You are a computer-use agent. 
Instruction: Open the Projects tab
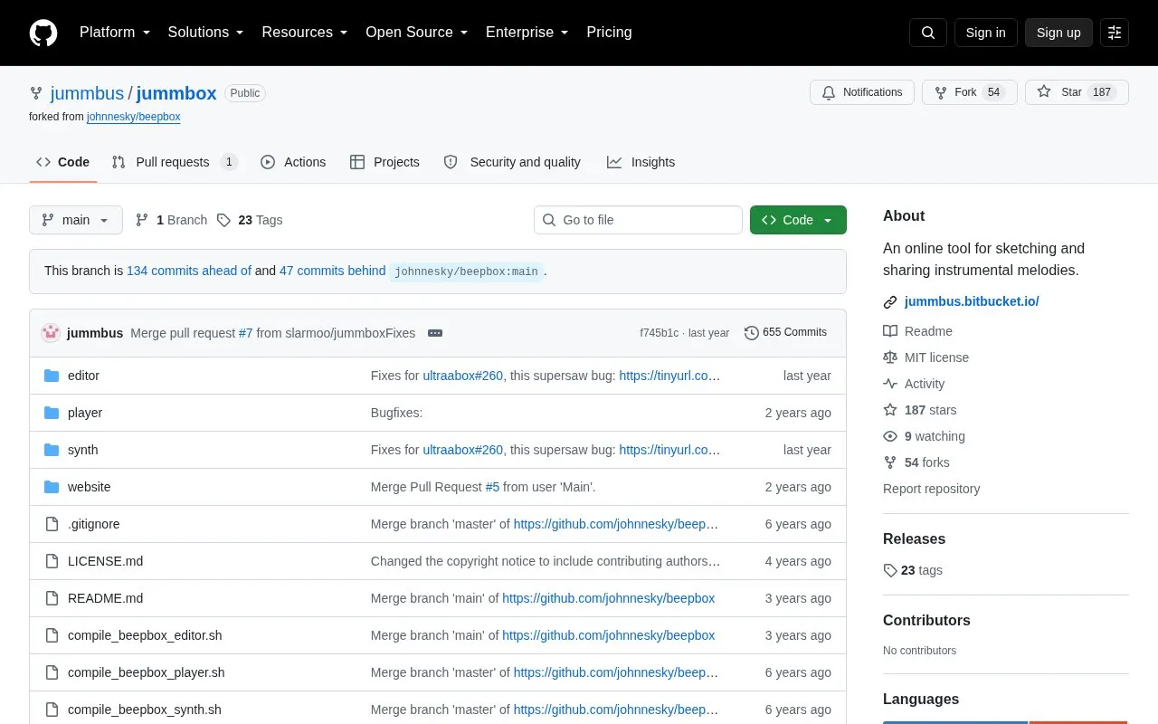pos(384,162)
